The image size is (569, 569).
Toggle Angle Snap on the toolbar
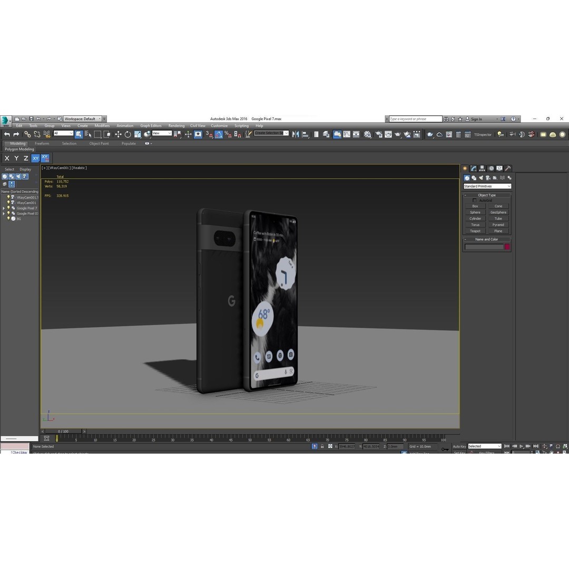[219, 134]
